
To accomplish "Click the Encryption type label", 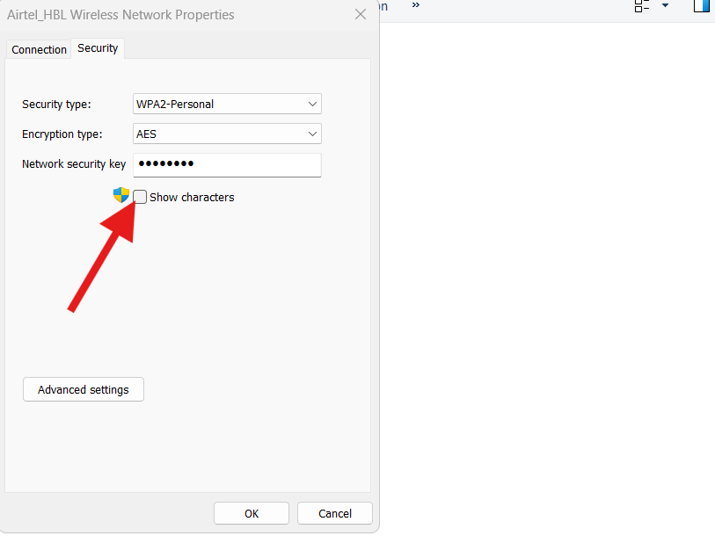I will pyautogui.click(x=62, y=134).
